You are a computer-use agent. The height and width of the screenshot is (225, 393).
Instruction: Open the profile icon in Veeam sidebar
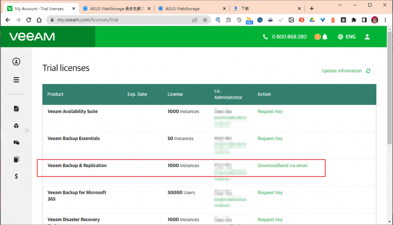(x=16, y=62)
